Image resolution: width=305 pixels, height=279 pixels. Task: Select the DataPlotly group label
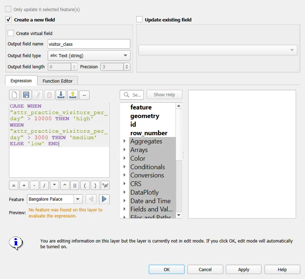coord(144,192)
